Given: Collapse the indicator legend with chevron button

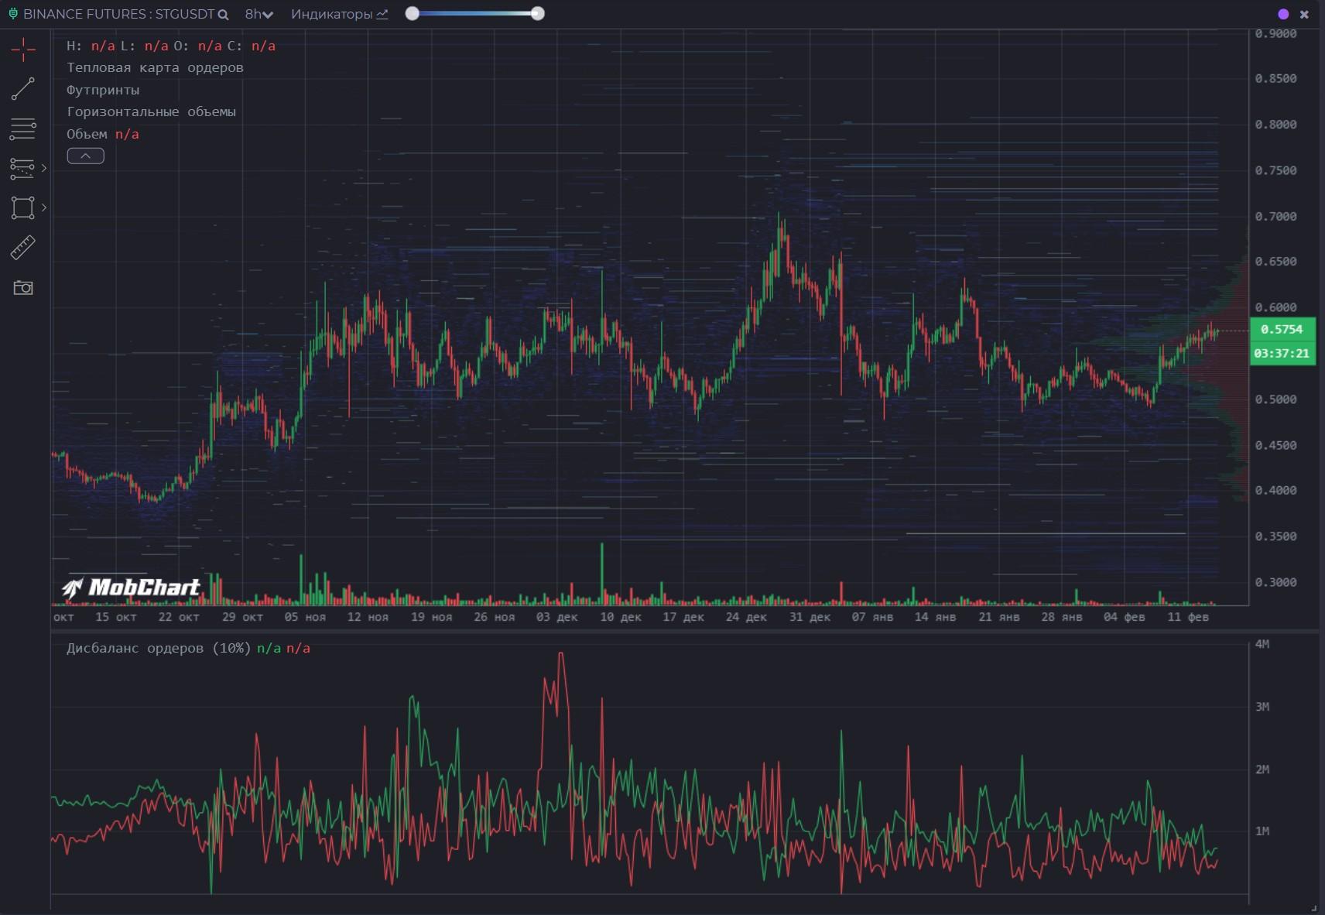Looking at the screenshot, I should (86, 156).
